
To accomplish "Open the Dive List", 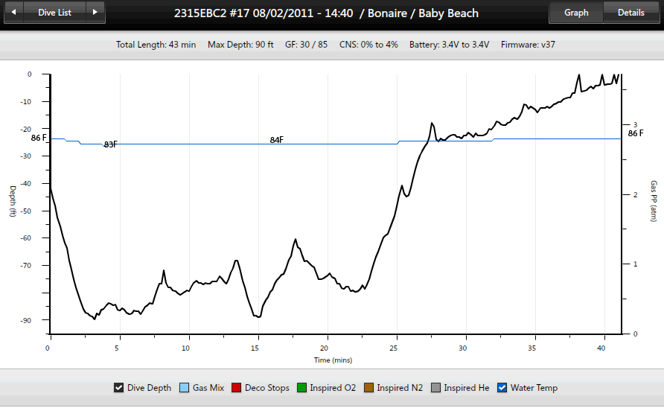I will click(55, 13).
